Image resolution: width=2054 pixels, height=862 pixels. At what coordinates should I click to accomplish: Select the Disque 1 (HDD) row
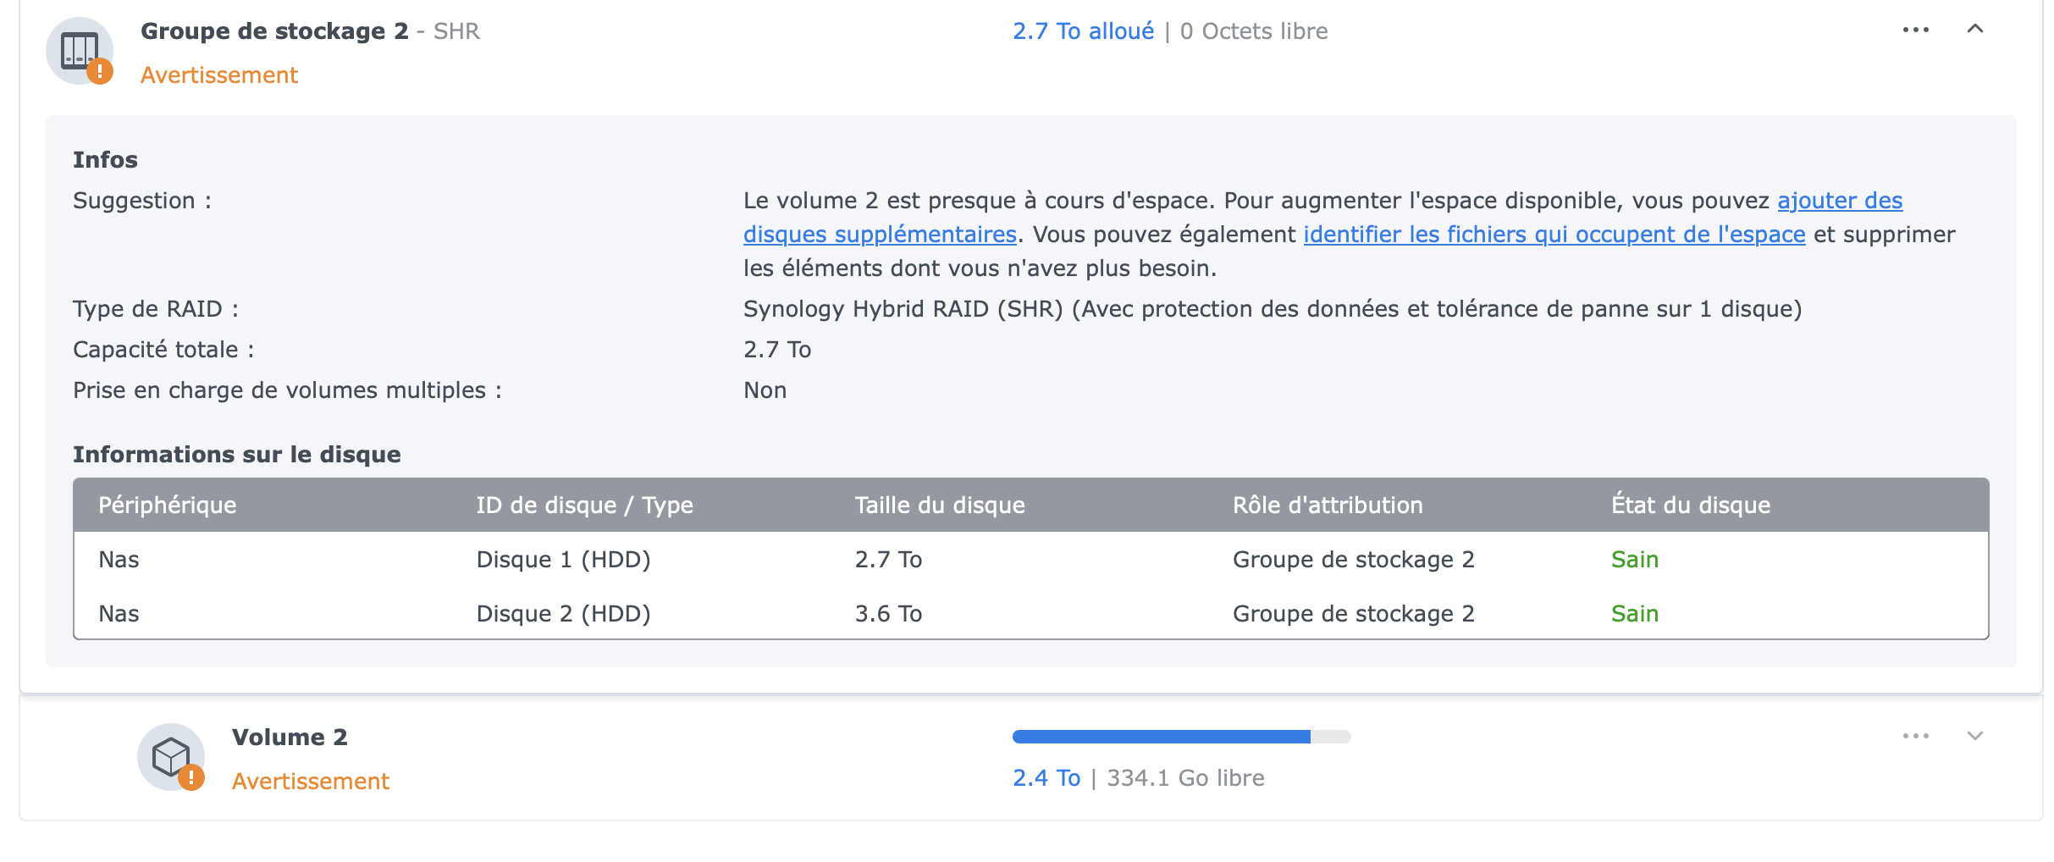pos(1031,559)
